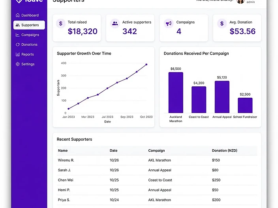Click the Auckland Marathon bar in chart
Image resolution: width=278 pixels, height=208 pixels.
click(176, 93)
